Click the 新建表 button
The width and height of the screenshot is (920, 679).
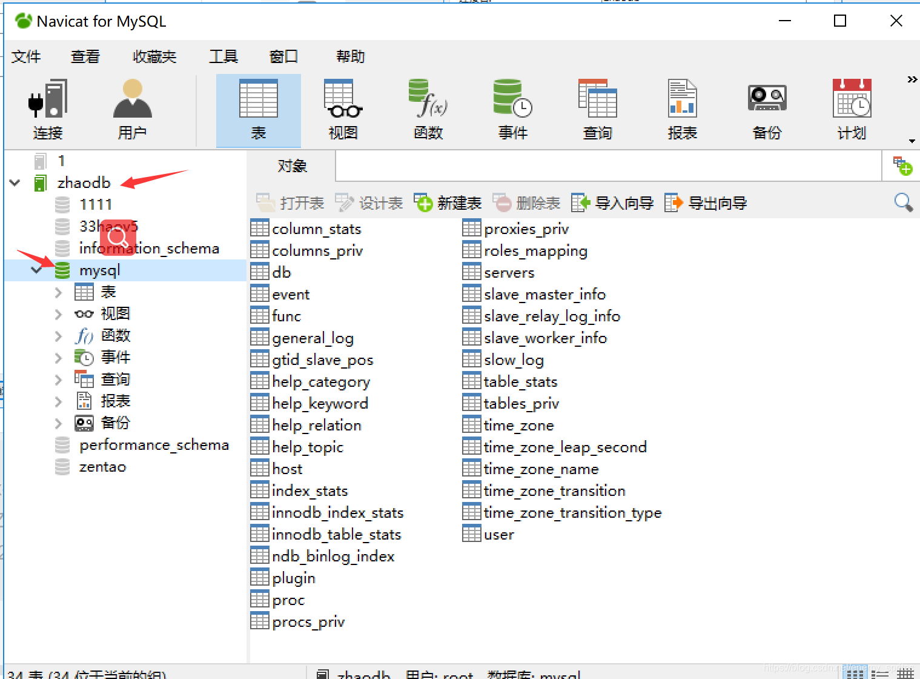[448, 203]
